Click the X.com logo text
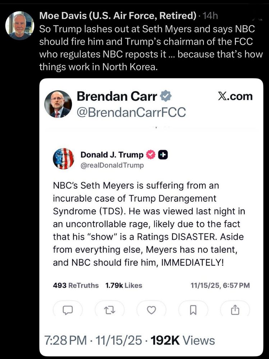Viewport: 269px width, 359px height. [235, 96]
